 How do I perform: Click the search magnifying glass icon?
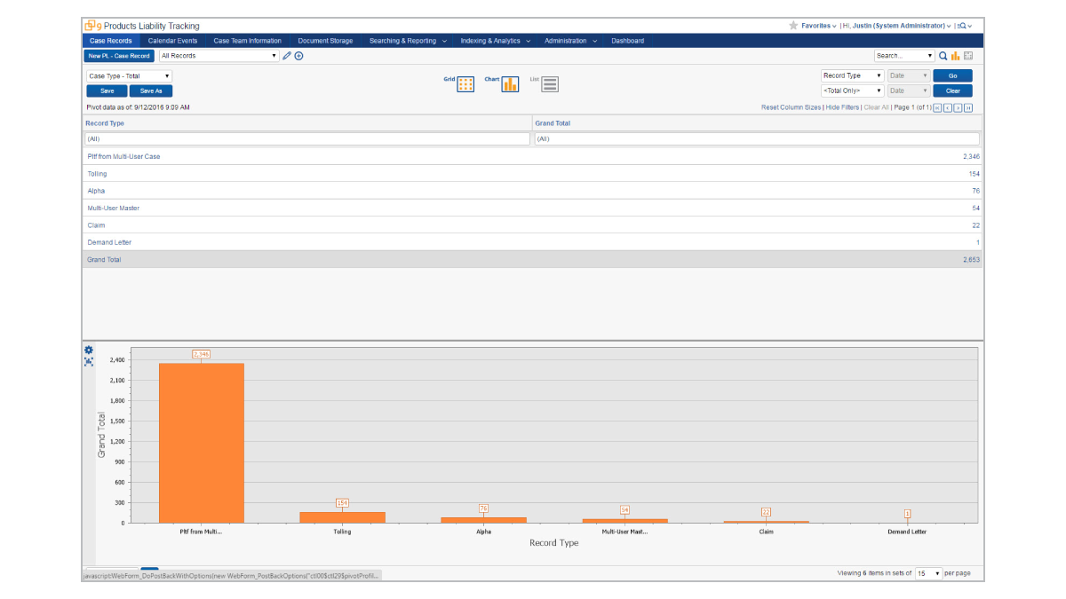(943, 55)
